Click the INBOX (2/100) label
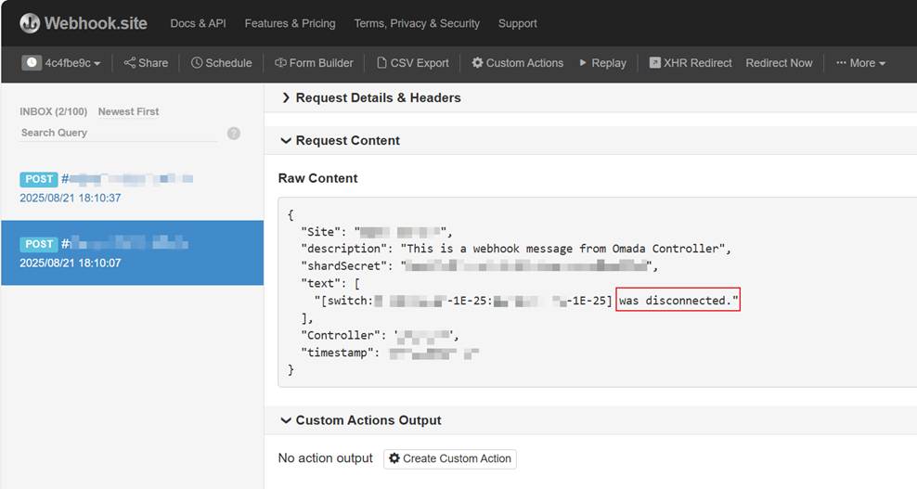 coord(53,111)
